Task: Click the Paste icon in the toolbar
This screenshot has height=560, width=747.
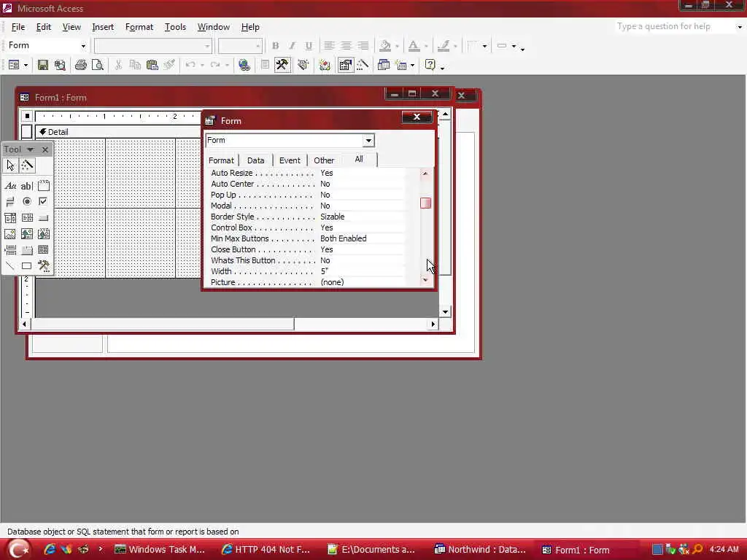Action: (x=152, y=65)
